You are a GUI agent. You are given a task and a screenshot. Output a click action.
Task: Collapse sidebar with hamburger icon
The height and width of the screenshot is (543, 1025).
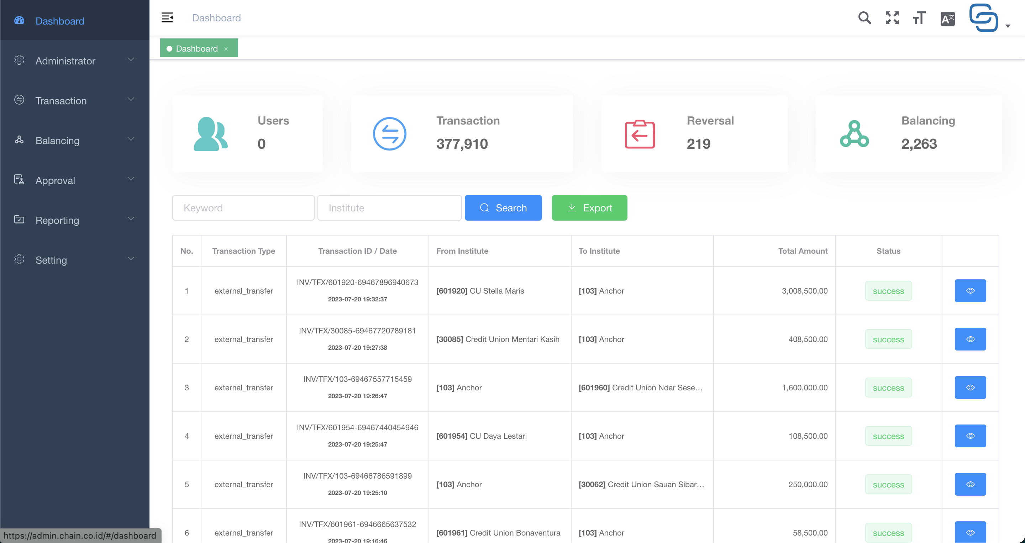(167, 18)
